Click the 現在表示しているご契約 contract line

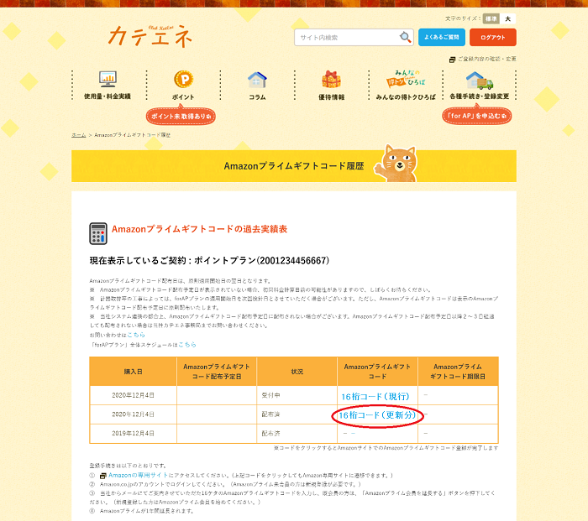click(x=209, y=261)
